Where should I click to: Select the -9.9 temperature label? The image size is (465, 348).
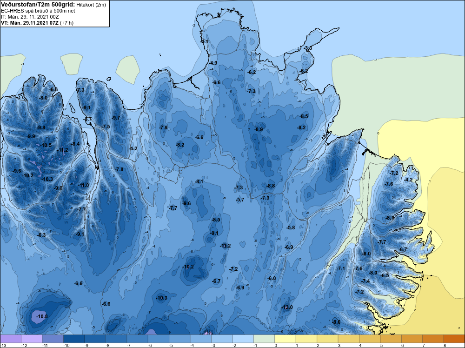31,136
